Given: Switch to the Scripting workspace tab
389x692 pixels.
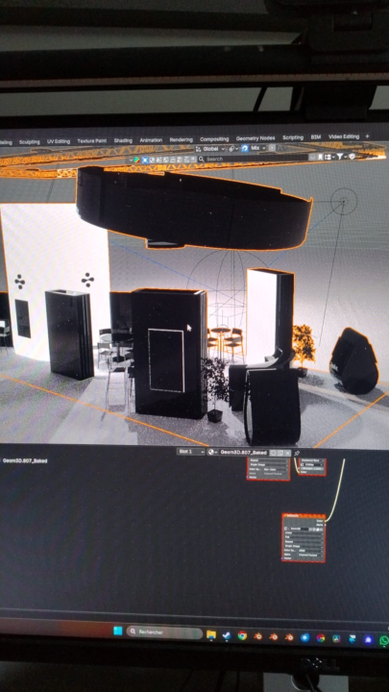Looking at the screenshot, I should (x=293, y=137).
